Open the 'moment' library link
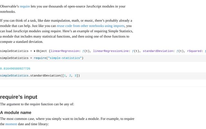This screenshot has width=206, height=129. click(11, 124)
